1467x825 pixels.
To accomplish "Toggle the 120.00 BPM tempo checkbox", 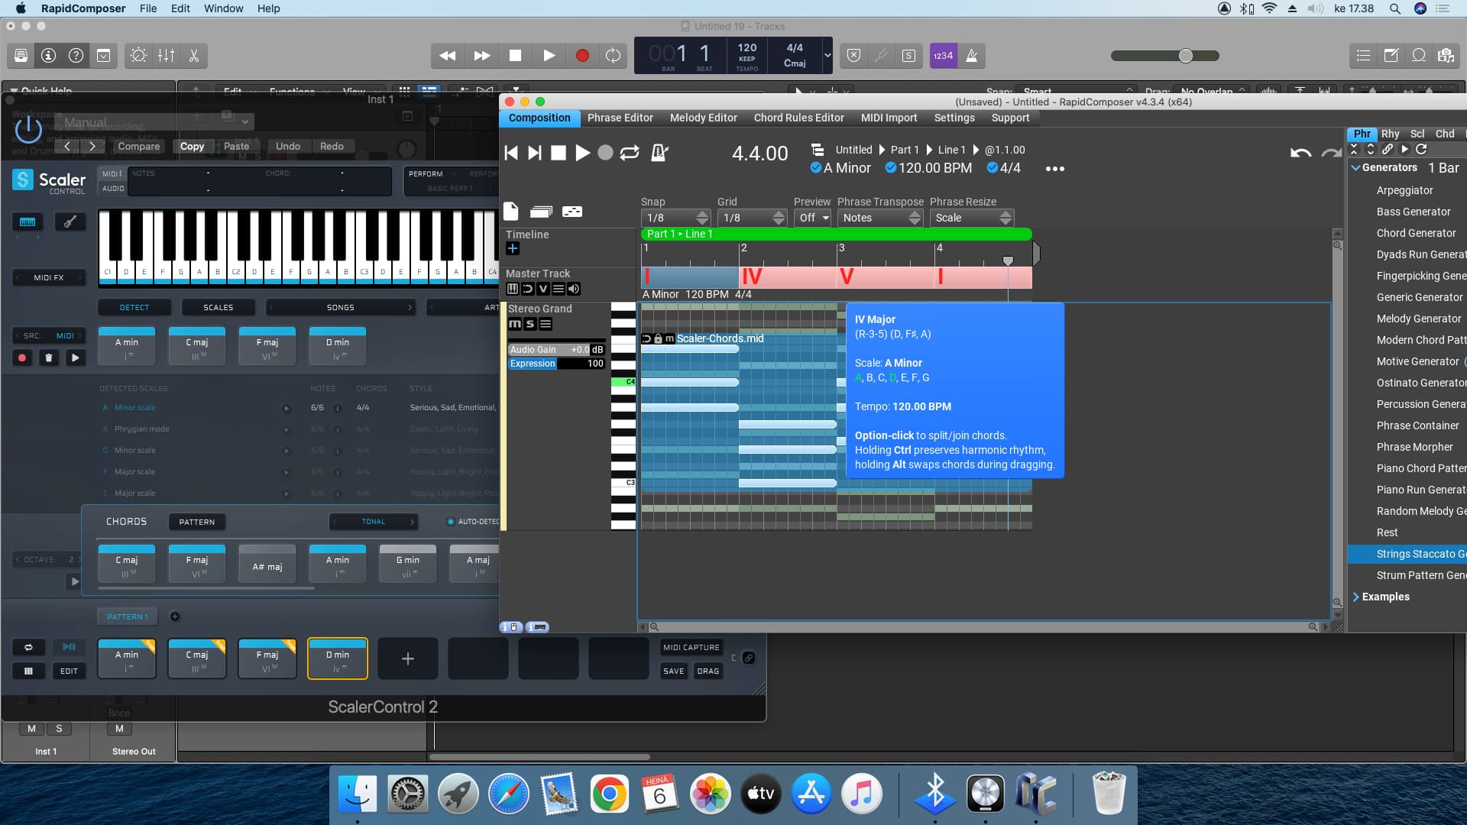I will tap(890, 168).
